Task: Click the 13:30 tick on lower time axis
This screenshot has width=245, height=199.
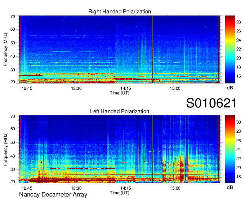Action: 76,188
